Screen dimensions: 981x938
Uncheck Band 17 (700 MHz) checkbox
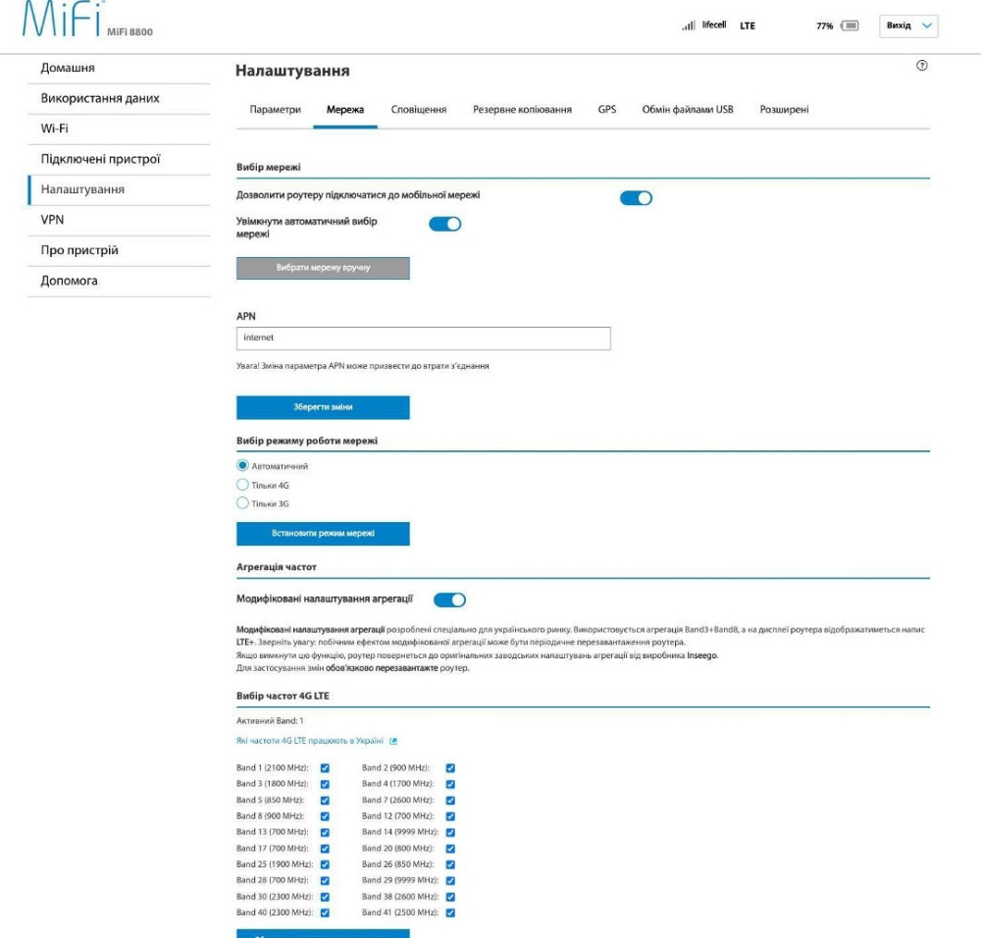pyautogui.click(x=325, y=849)
